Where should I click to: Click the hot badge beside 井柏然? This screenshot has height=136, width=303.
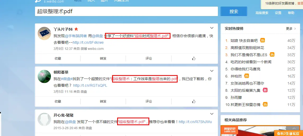point(247,76)
